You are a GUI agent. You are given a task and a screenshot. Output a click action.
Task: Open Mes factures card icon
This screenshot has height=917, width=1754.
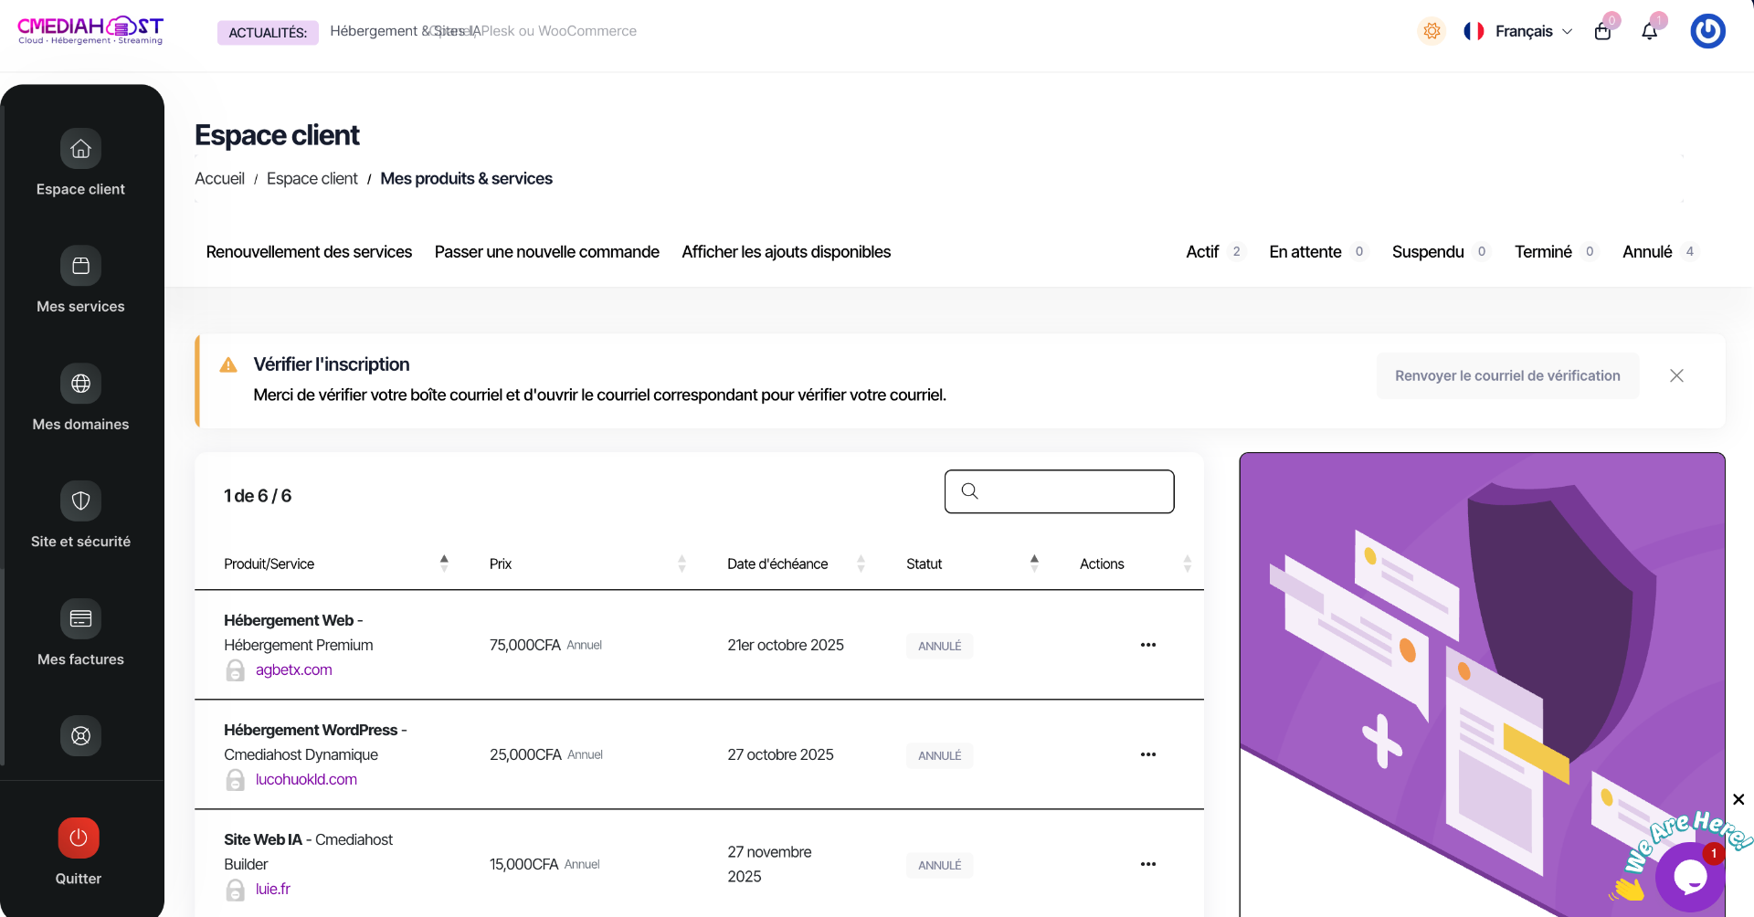[x=80, y=618]
